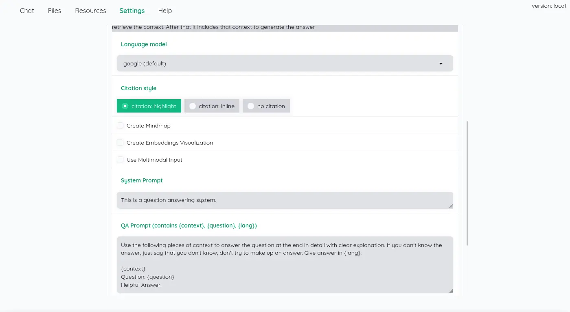Check the Use Multimodal Input box

pos(120,160)
